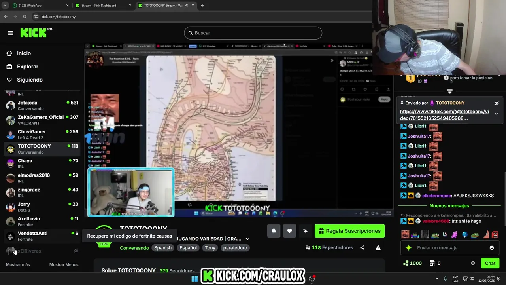Screen dimensions: 506x285
Task: Mute audio icon on TOTOTOOONY tab
Action: pos(186,6)
